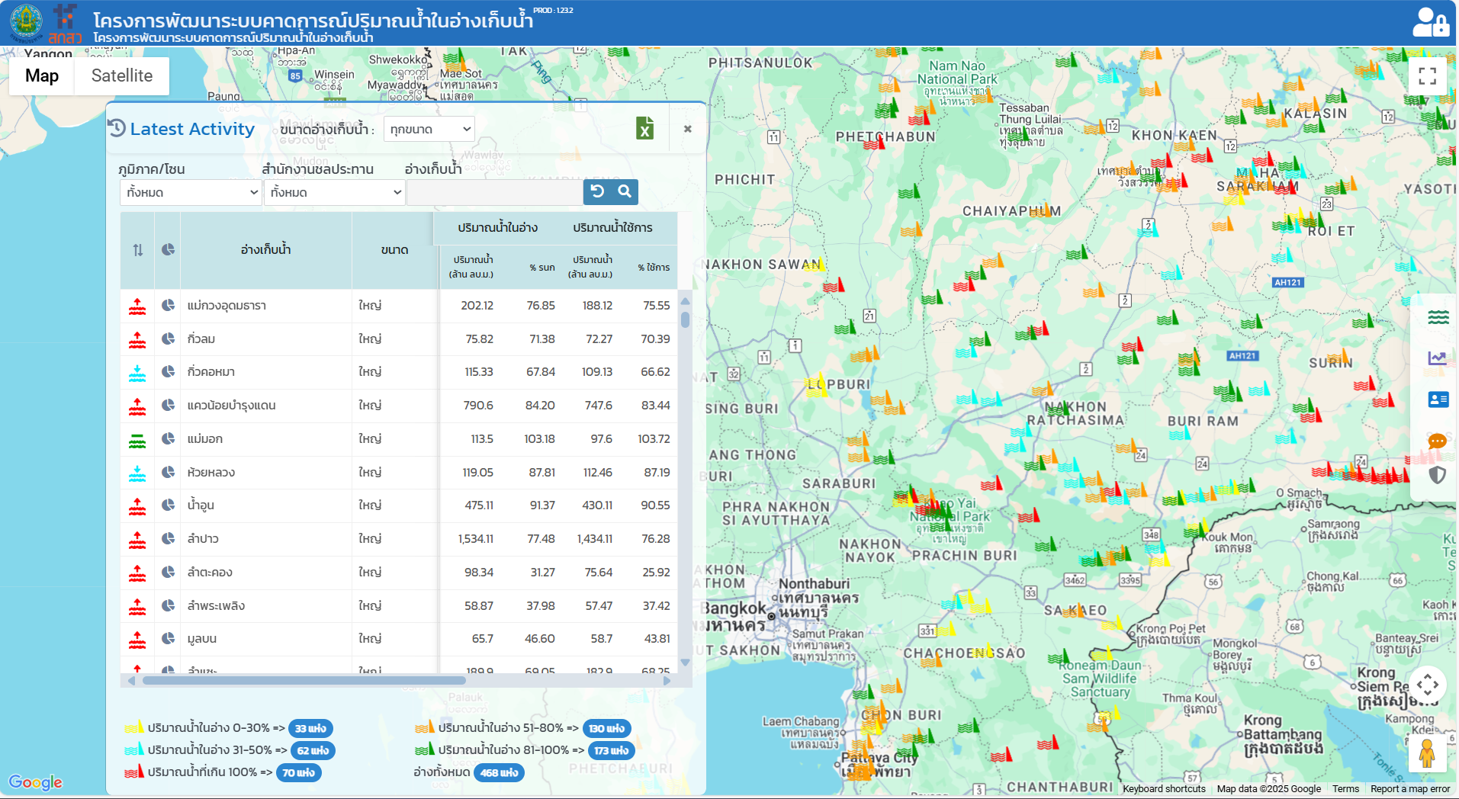Expand the region/zone dropdown
The width and height of the screenshot is (1459, 799).
(x=191, y=193)
